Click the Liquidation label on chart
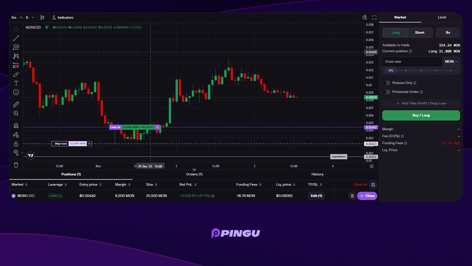The width and height of the screenshot is (472, 266). [x=339, y=156]
